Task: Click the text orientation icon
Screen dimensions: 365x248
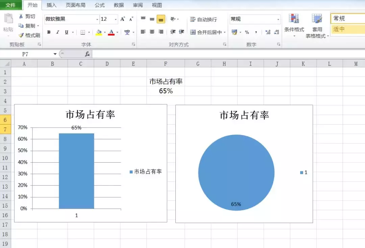Action: click(x=173, y=19)
